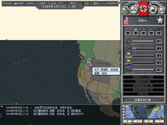Zoom in with the yellow plus button
This screenshot has height=126, width=167.
[127, 121]
